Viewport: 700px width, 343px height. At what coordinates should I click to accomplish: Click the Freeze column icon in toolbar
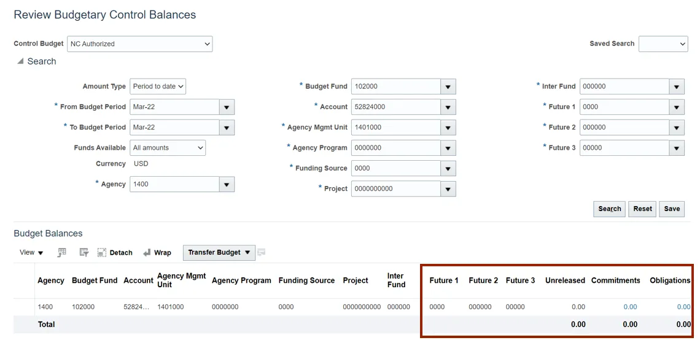[62, 252]
